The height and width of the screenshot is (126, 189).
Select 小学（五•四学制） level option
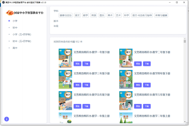point(22,34)
